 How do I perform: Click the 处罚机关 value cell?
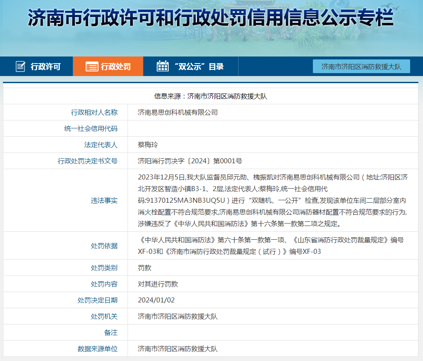coord(273,316)
